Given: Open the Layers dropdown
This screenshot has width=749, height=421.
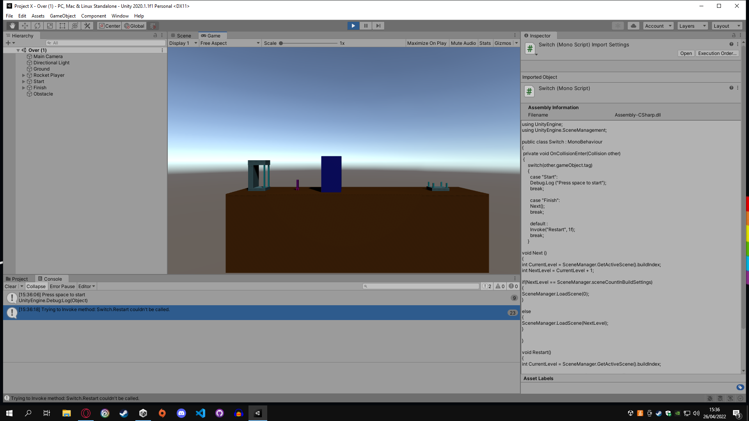Looking at the screenshot, I should coord(692,25).
